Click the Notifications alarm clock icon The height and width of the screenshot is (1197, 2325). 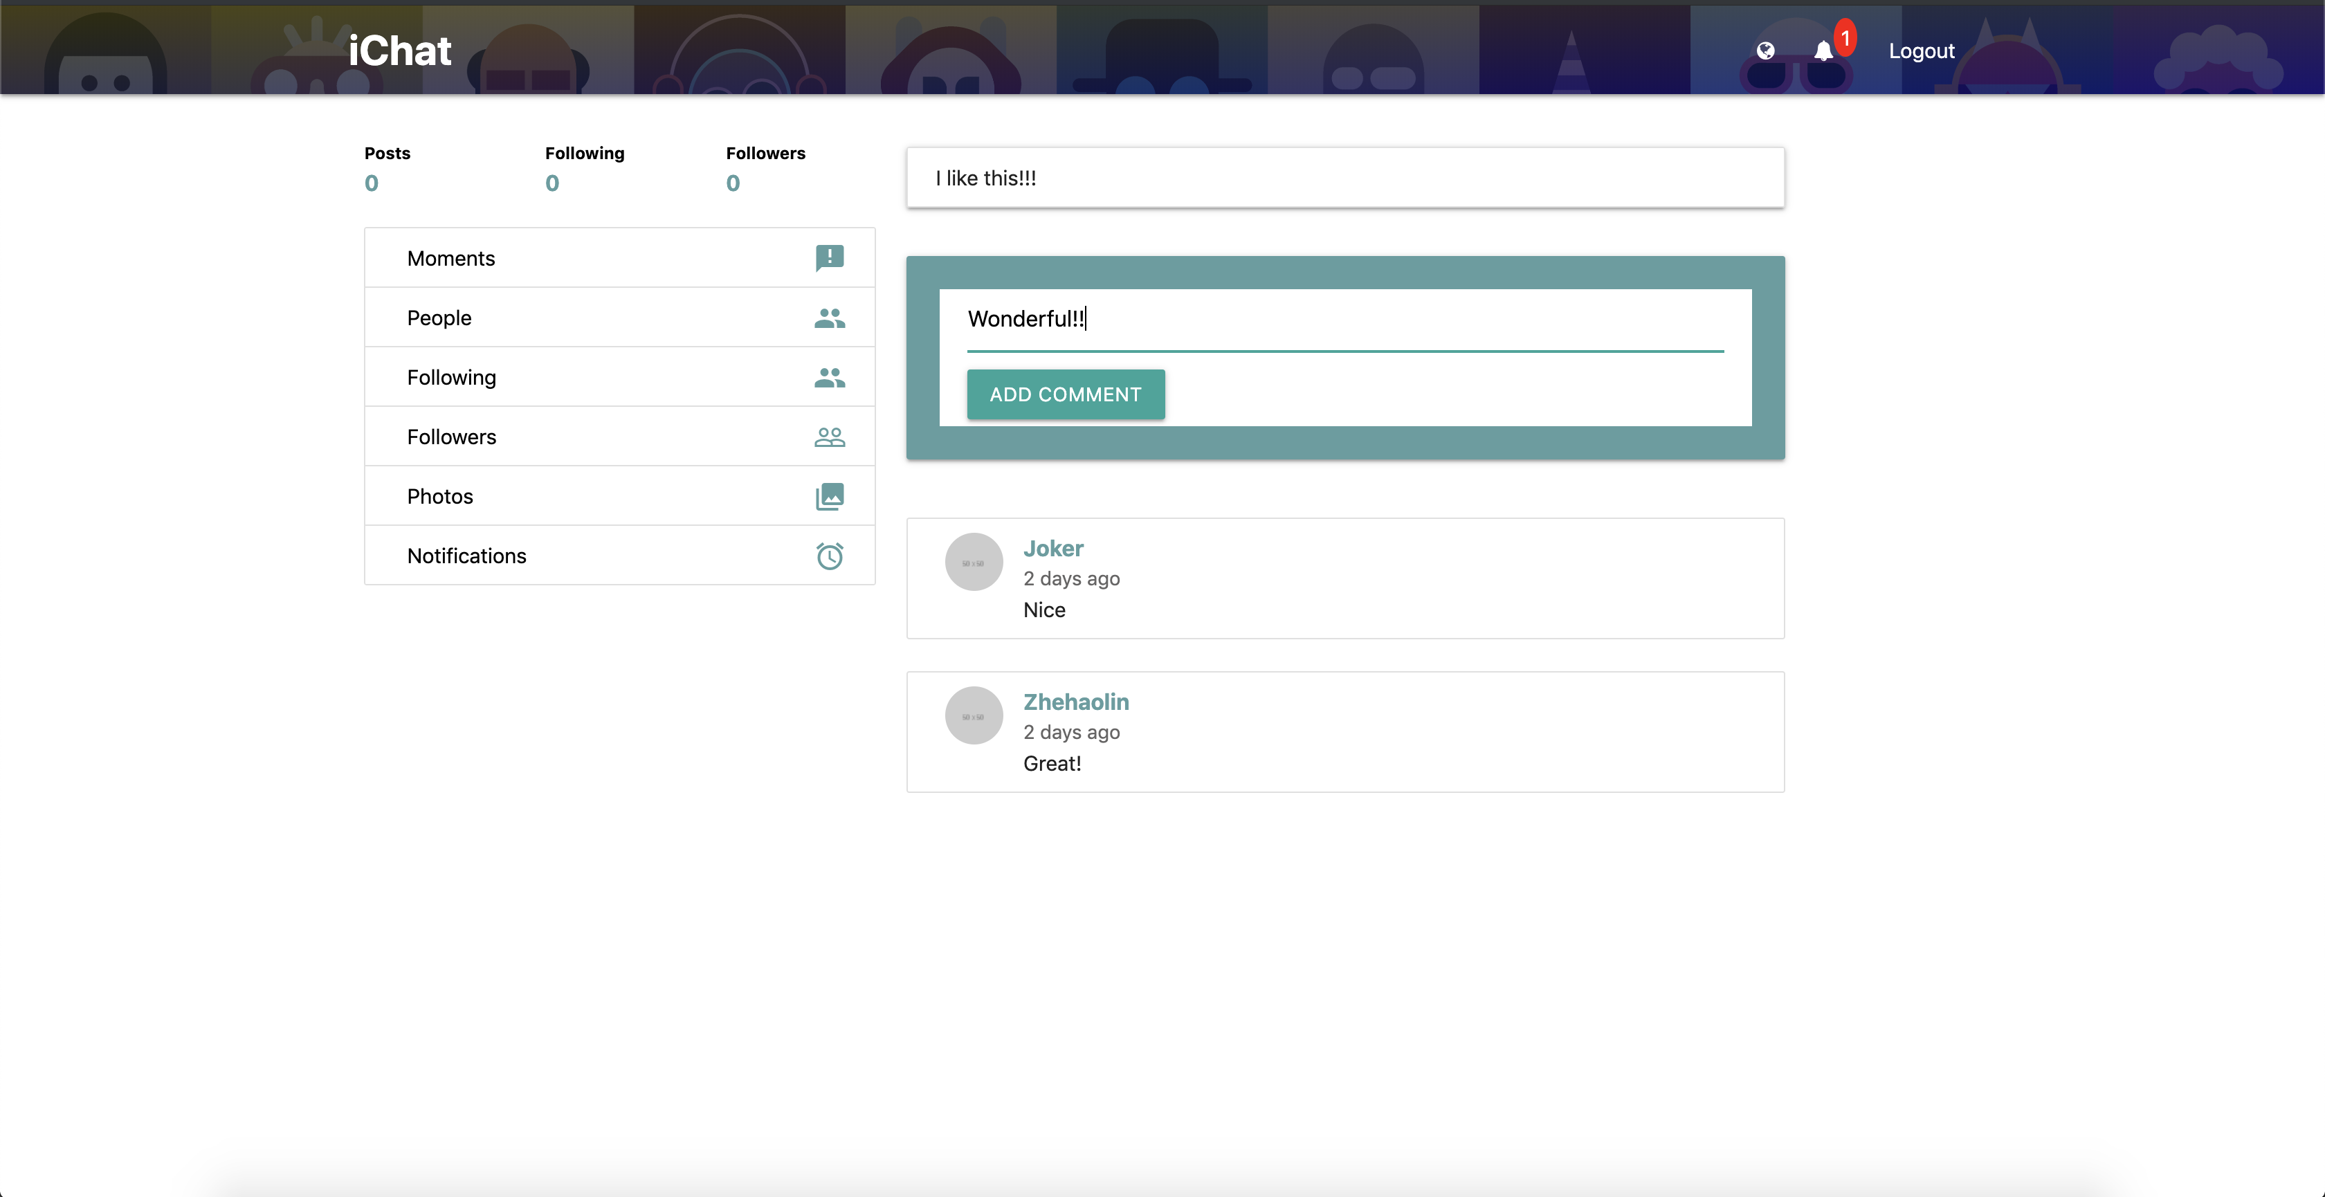830,556
